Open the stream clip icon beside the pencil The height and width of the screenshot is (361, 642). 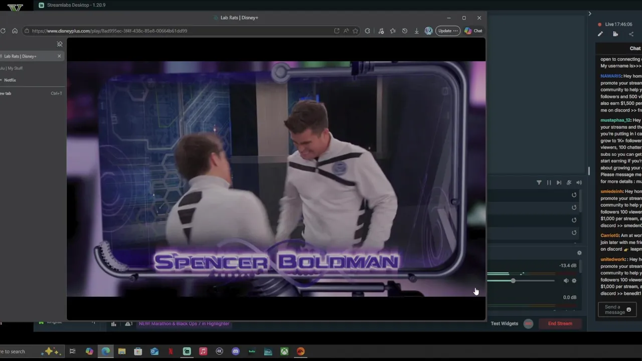[615, 34]
